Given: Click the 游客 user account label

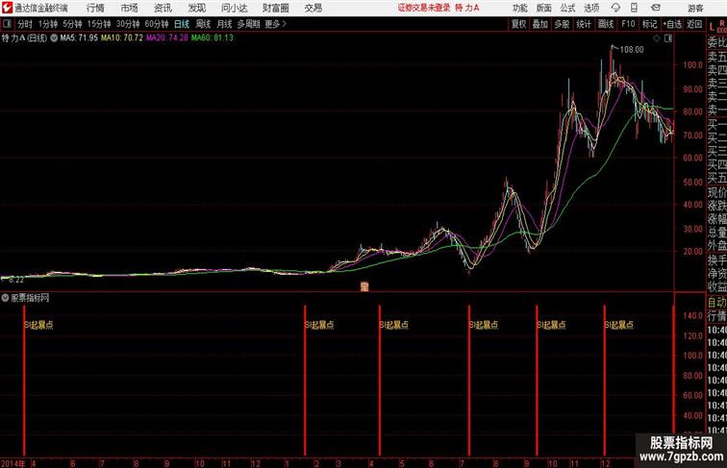Looking at the screenshot, I should tap(695, 8).
